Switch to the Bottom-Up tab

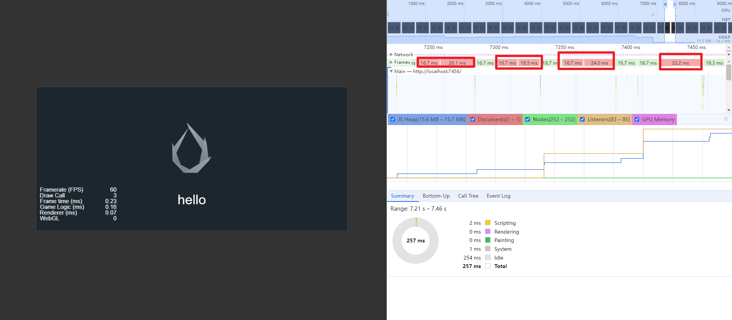436,196
